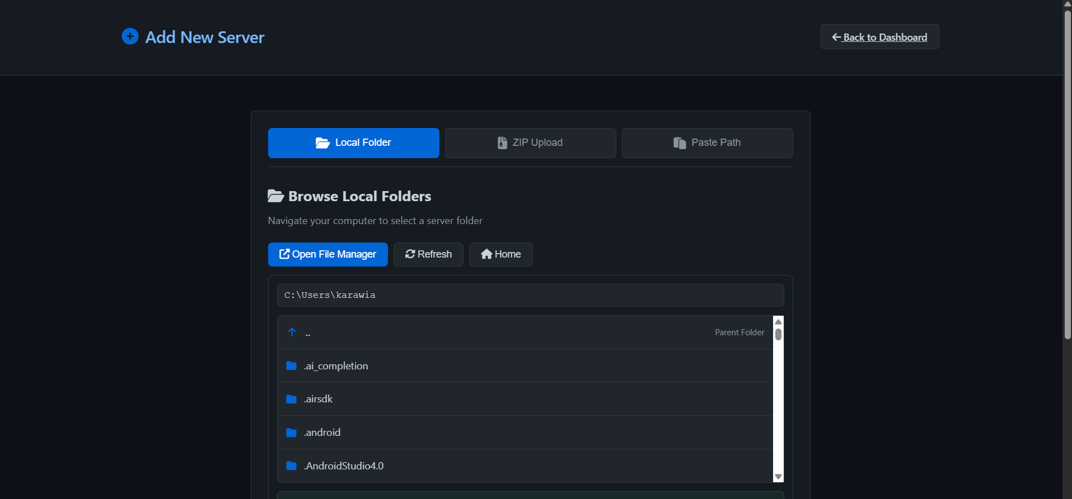Image resolution: width=1072 pixels, height=499 pixels.
Task: Open the .airsdk folder
Action: [525, 399]
